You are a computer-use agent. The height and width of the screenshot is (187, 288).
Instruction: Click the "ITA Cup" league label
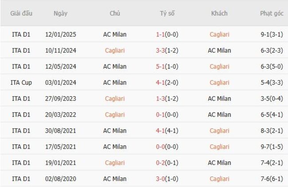(x=21, y=82)
